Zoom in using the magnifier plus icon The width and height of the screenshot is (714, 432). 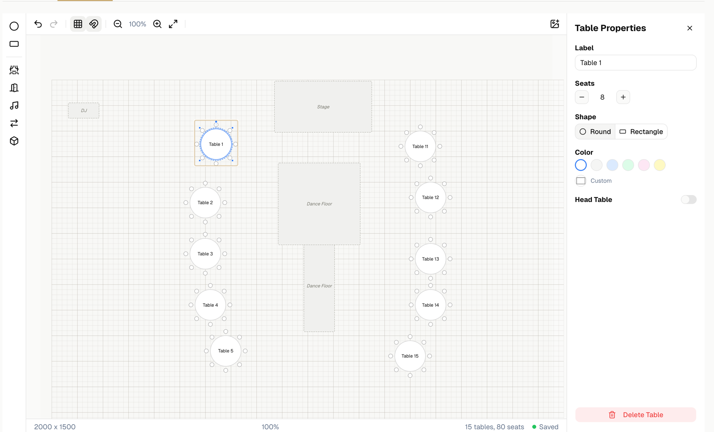click(x=157, y=24)
